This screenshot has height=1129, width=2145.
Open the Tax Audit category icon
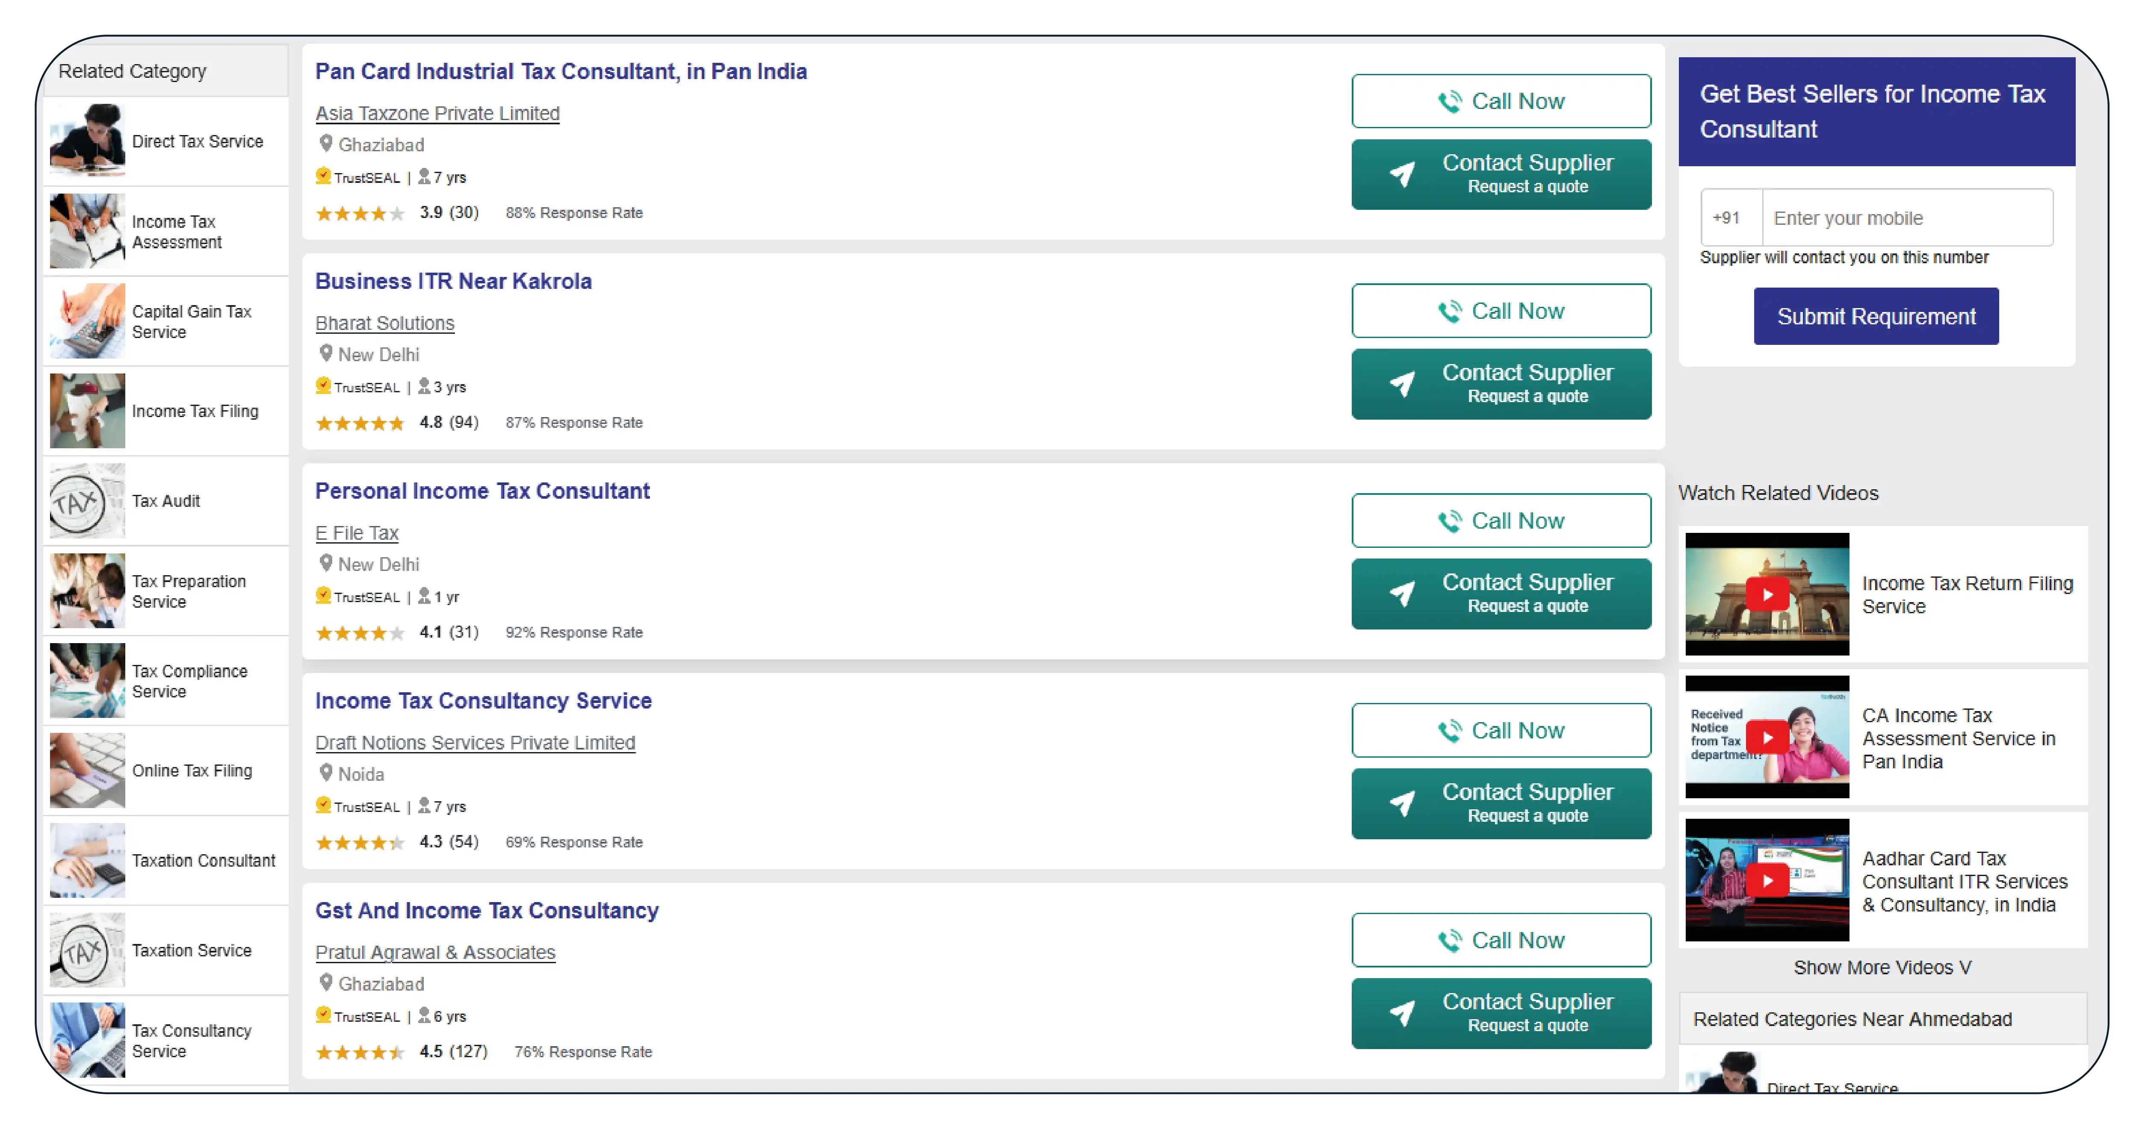pyautogui.click(x=87, y=501)
